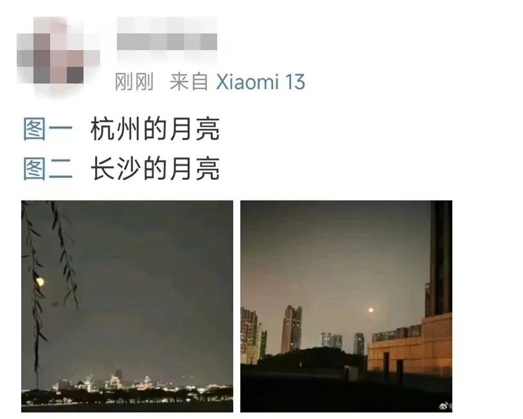Click the 来自 label before device name
The width and height of the screenshot is (523, 419).
coord(189,82)
